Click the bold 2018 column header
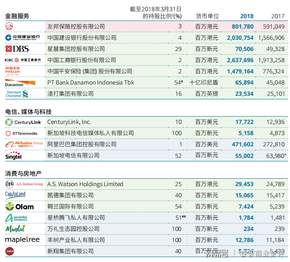This screenshot has width=290, height=262. coord(247,16)
